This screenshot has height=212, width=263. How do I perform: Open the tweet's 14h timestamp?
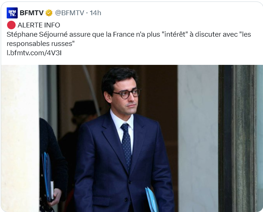click(95, 13)
